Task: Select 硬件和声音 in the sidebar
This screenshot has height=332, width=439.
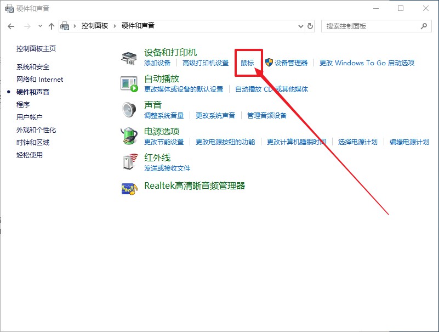Action: coord(33,92)
